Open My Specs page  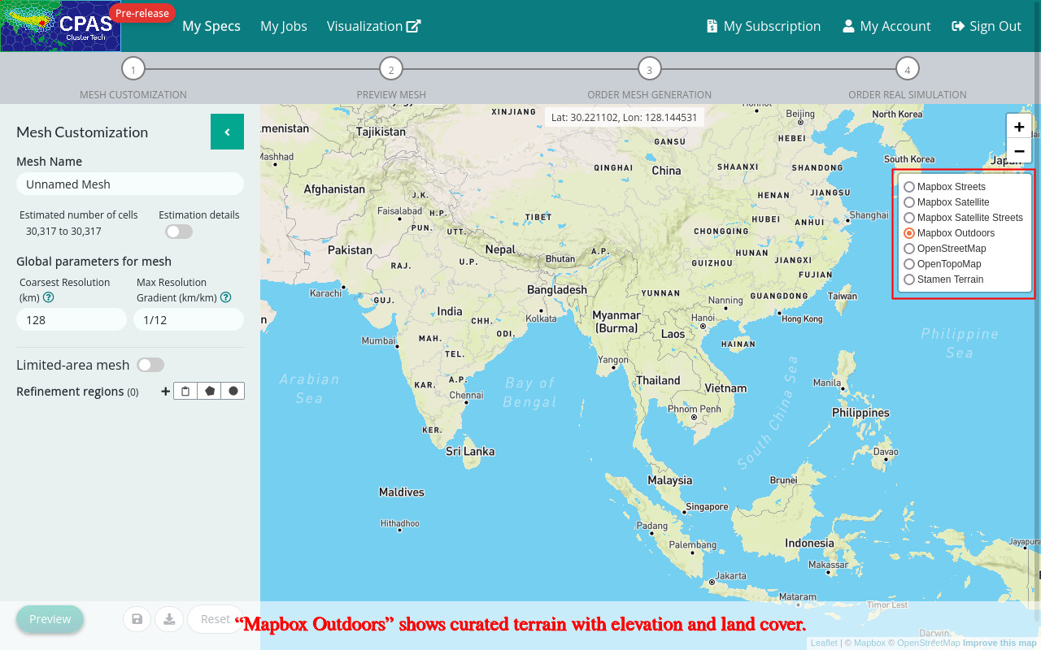coord(211,26)
